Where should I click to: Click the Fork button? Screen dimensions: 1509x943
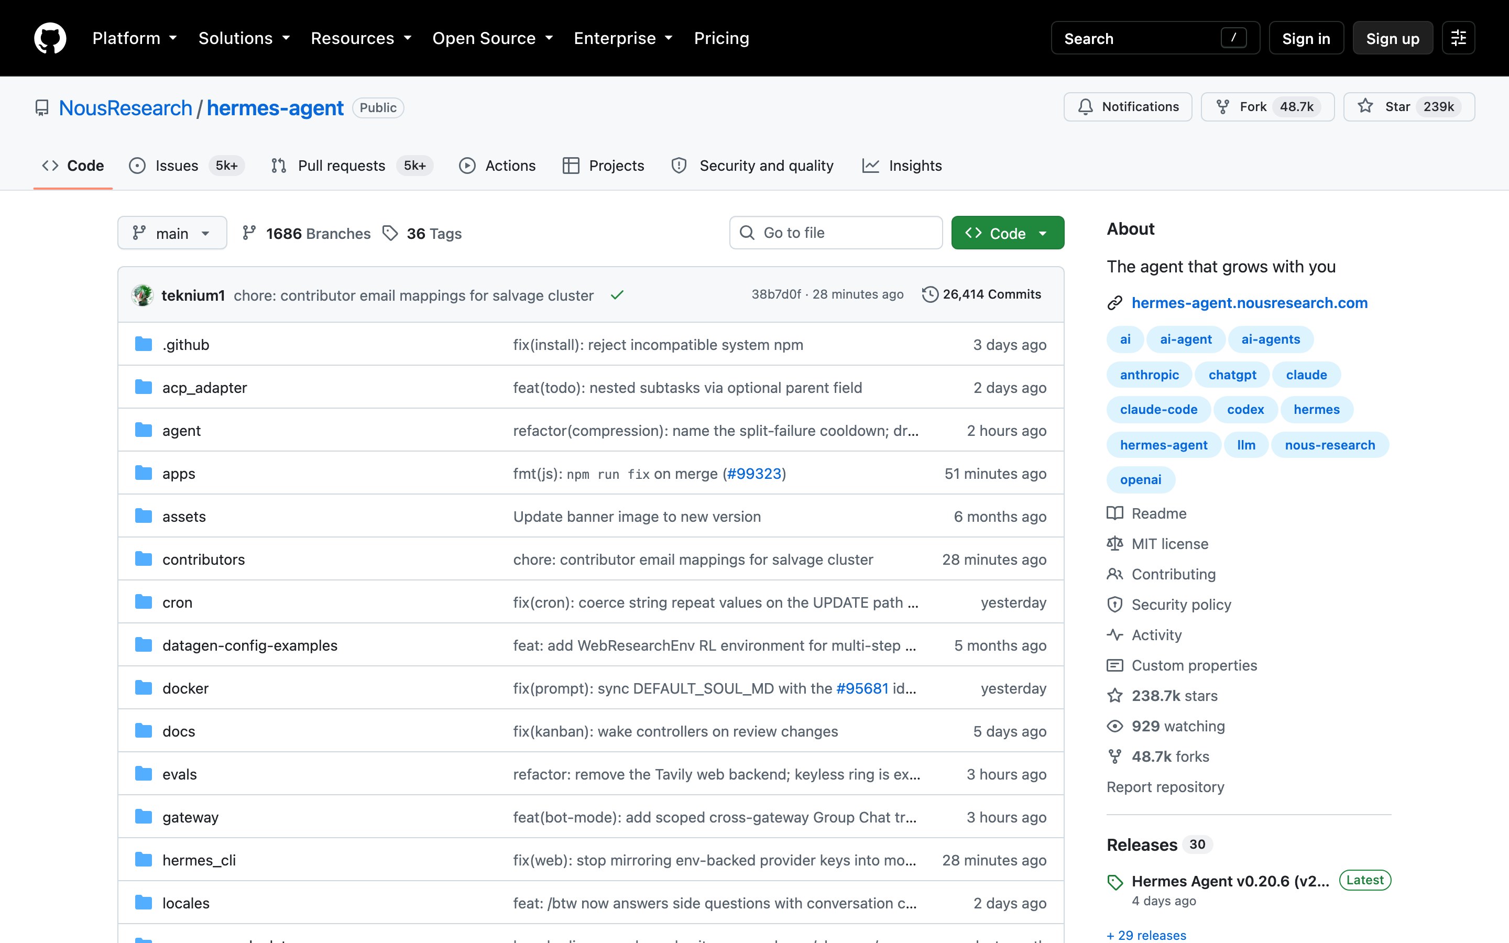(1267, 107)
